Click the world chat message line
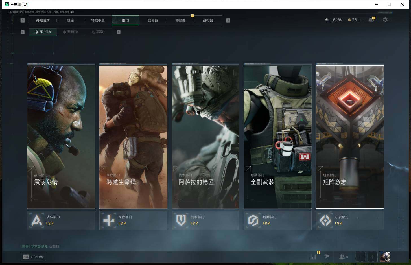The height and width of the screenshot is (265, 411). click(40, 246)
